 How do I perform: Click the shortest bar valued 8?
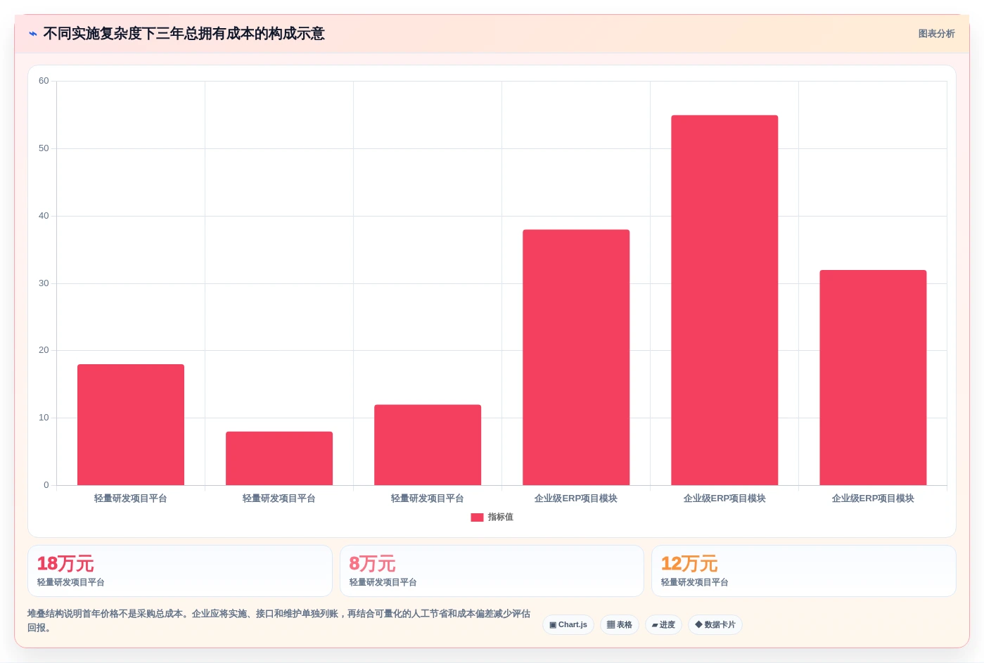point(279,458)
